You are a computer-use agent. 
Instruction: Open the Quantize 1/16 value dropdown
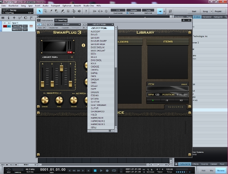(118, 10)
